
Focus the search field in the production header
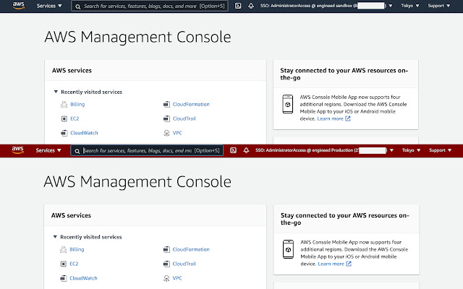coord(147,151)
